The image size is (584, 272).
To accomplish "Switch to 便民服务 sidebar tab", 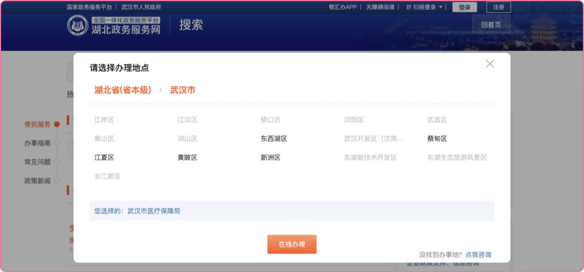I will (x=37, y=124).
